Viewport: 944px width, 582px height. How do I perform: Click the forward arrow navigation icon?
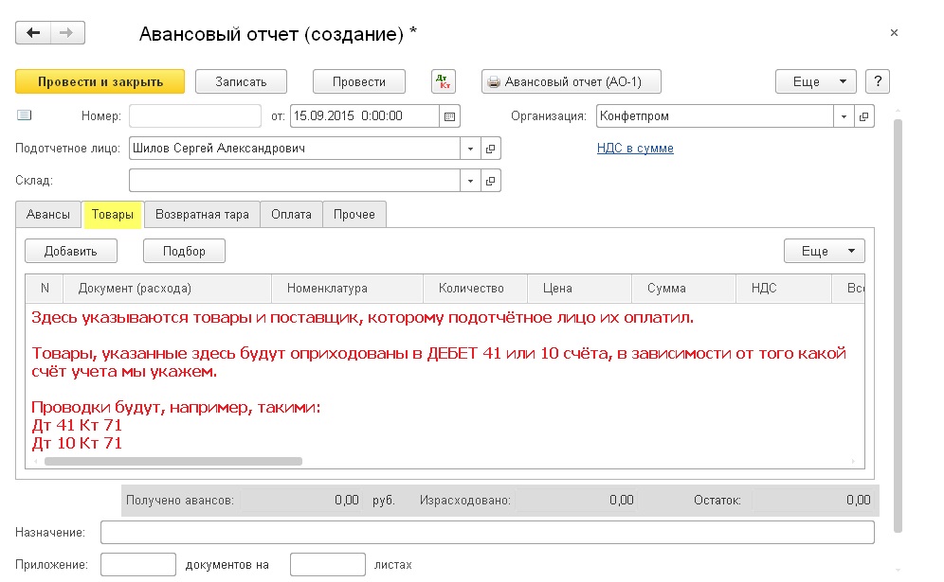(67, 33)
